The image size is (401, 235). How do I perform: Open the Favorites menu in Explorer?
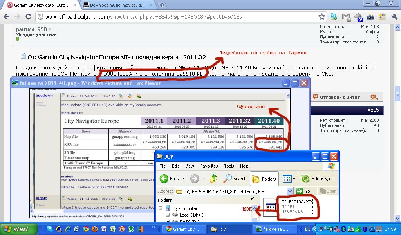coord(209,166)
